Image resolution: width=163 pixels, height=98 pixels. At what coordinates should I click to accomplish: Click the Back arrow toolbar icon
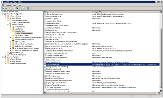pos(3,8)
